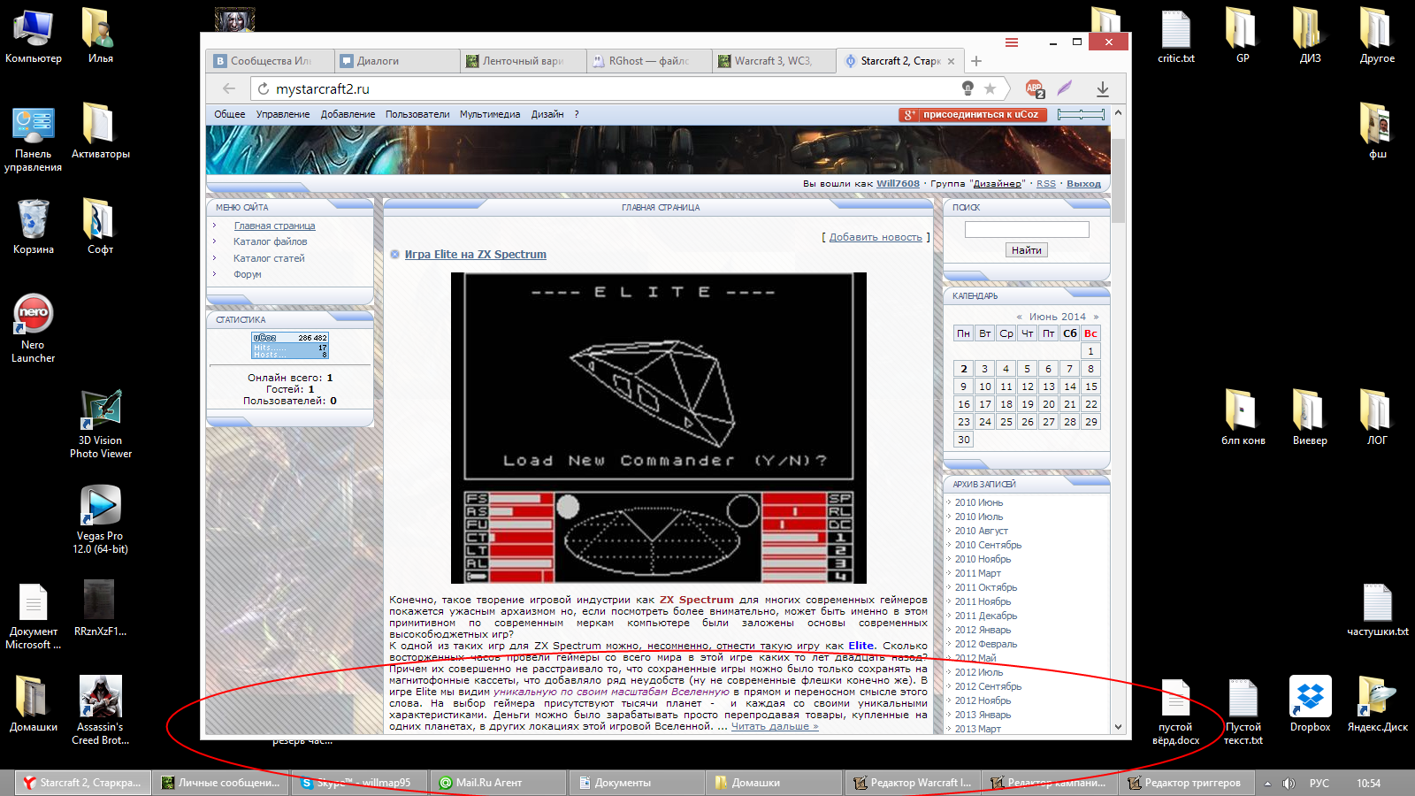
Task: Click into the site search field
Action: (1027, 229)
